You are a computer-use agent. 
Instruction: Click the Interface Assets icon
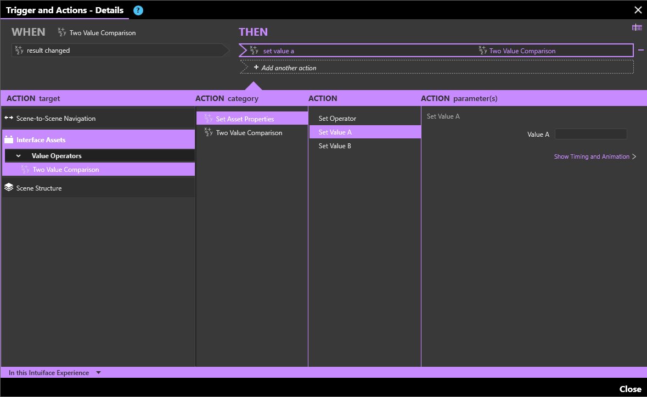tap(9, 139)
